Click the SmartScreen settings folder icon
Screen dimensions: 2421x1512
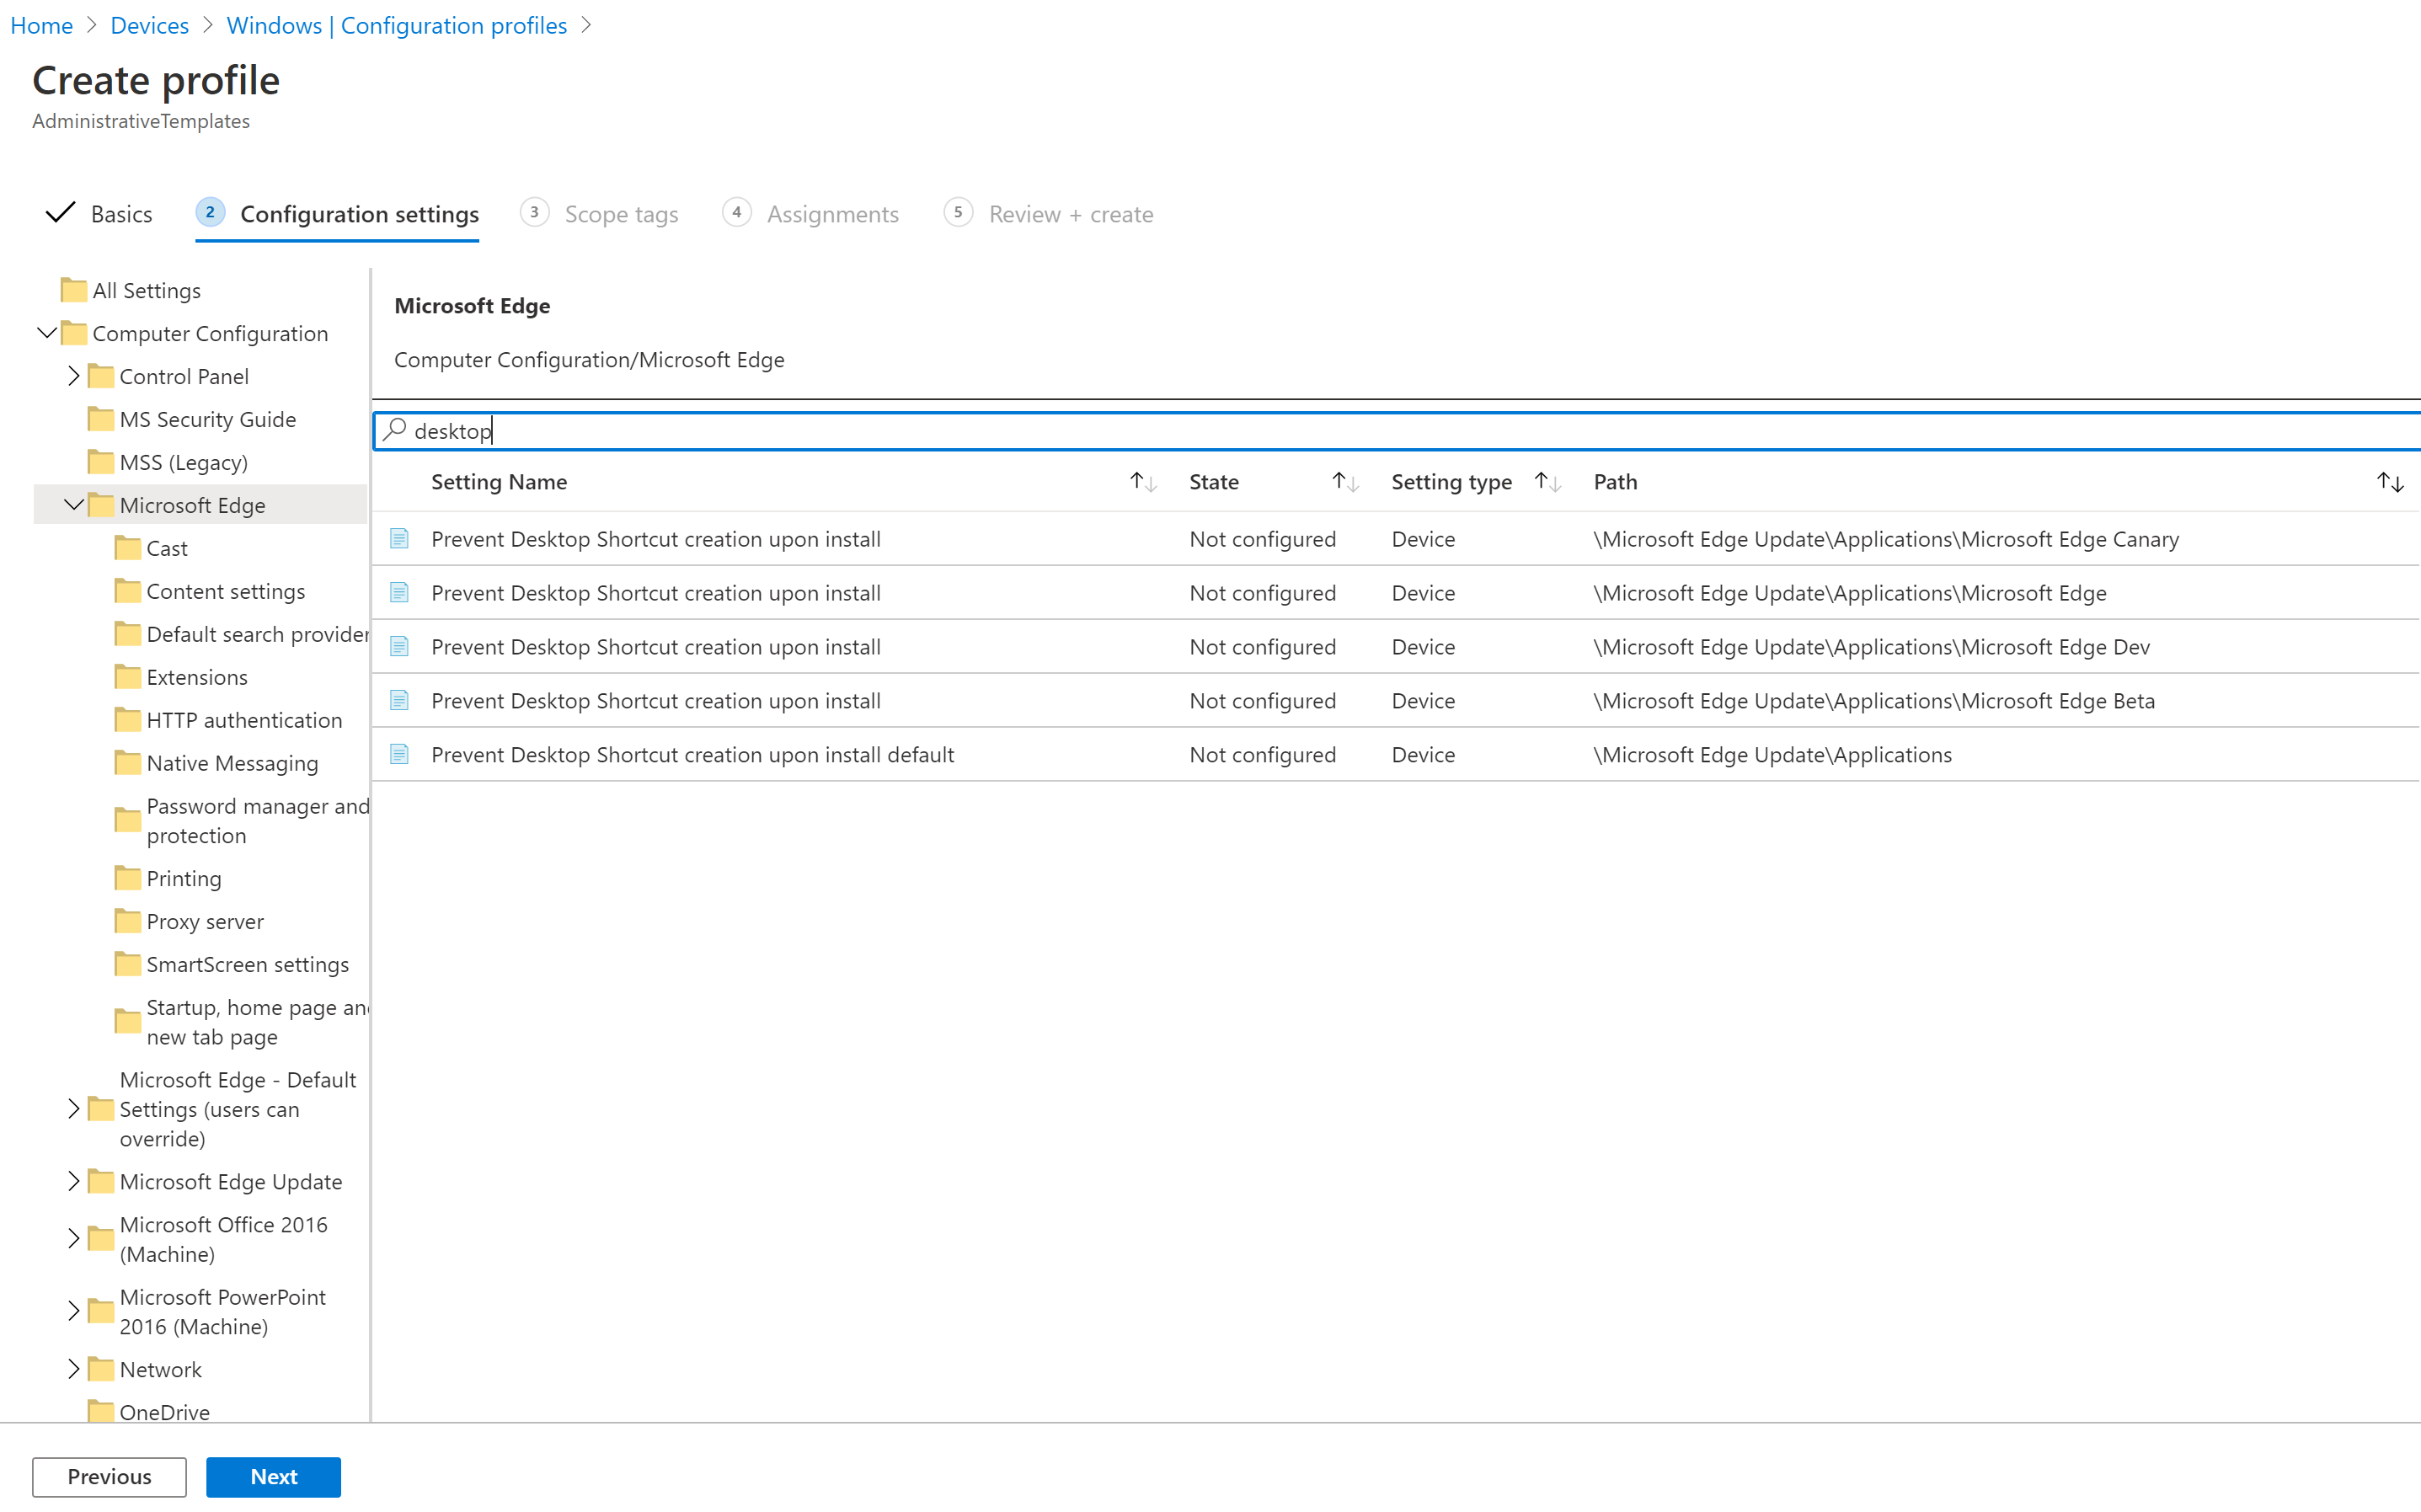[x=128, y=964]
